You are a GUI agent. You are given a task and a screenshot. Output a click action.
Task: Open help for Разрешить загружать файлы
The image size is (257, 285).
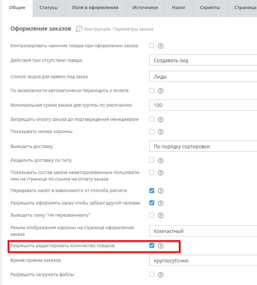(160, 274)
